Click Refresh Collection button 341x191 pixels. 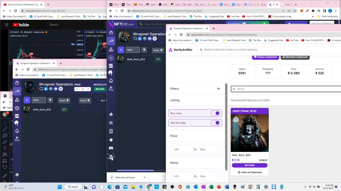(295, 57)
